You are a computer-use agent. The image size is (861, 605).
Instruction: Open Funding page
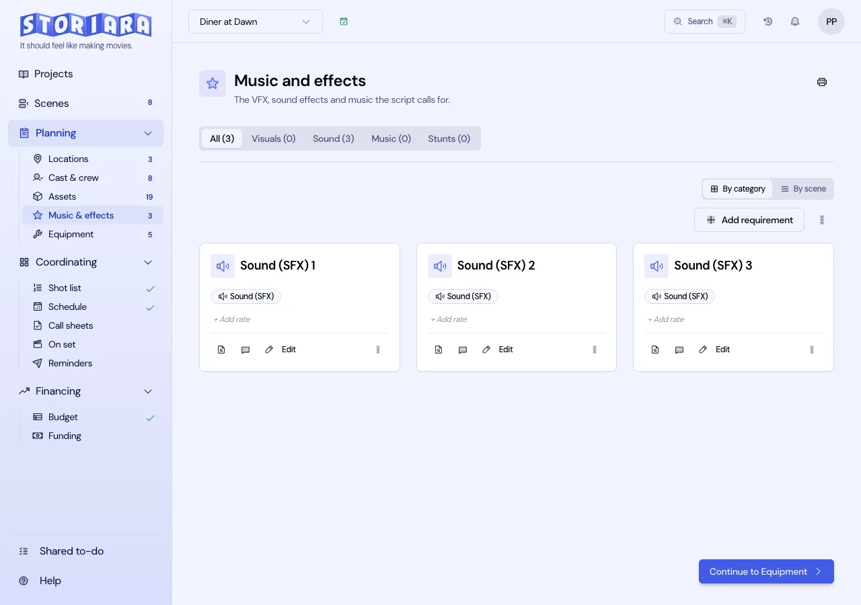point(93,436)
